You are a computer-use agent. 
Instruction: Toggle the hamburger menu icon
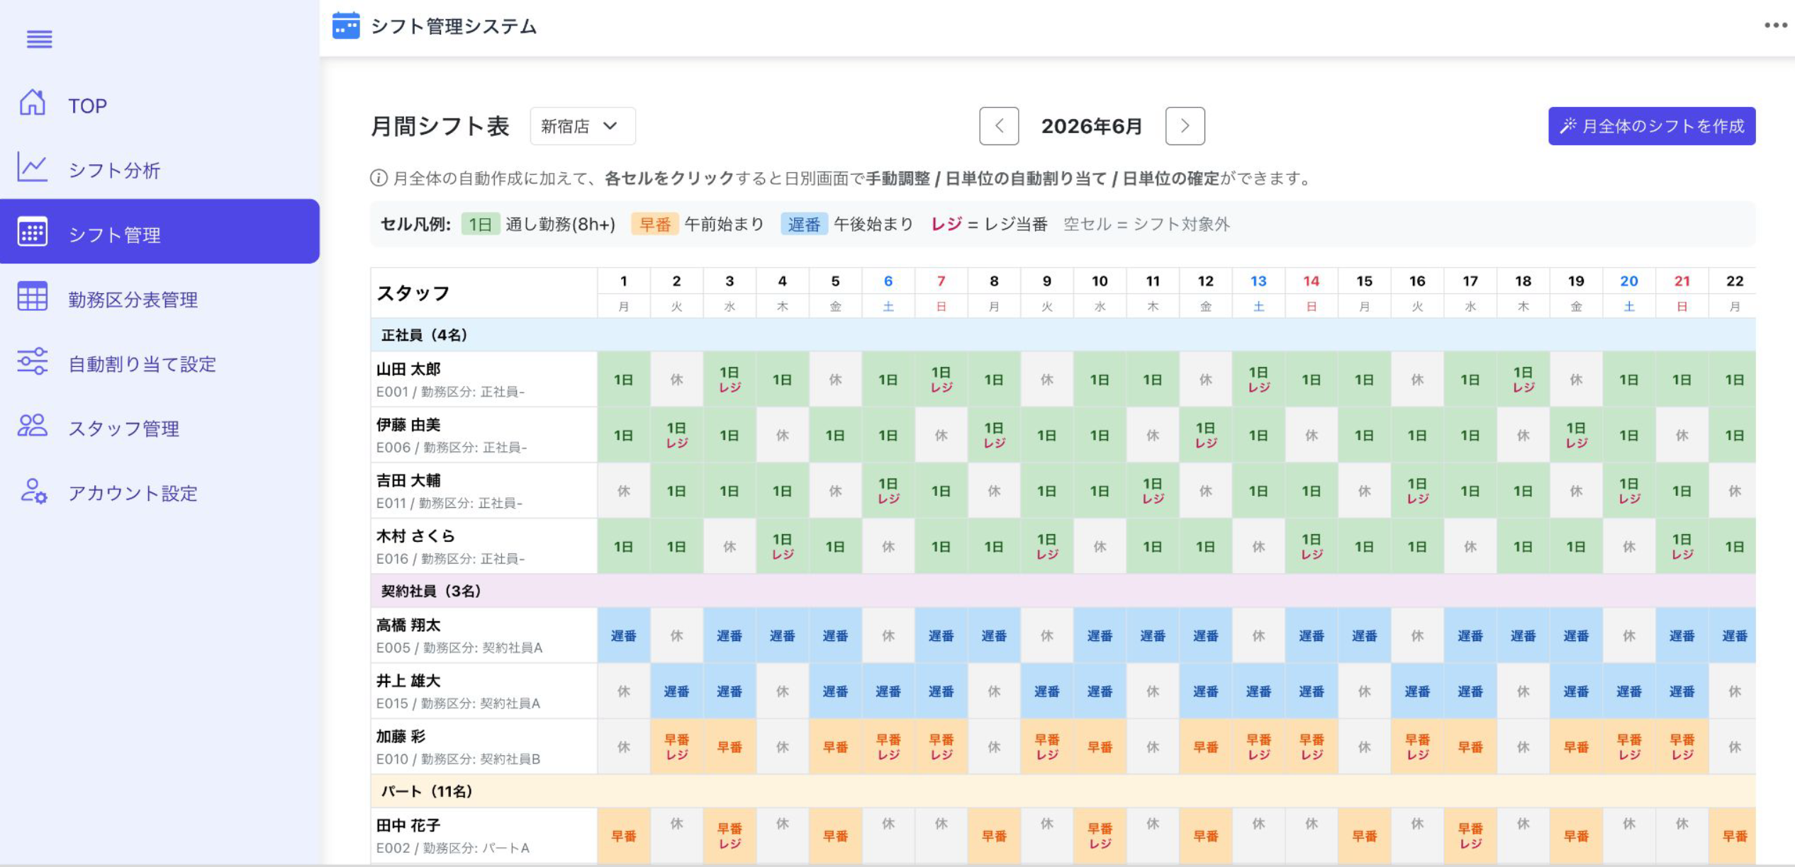pos(39,40)
